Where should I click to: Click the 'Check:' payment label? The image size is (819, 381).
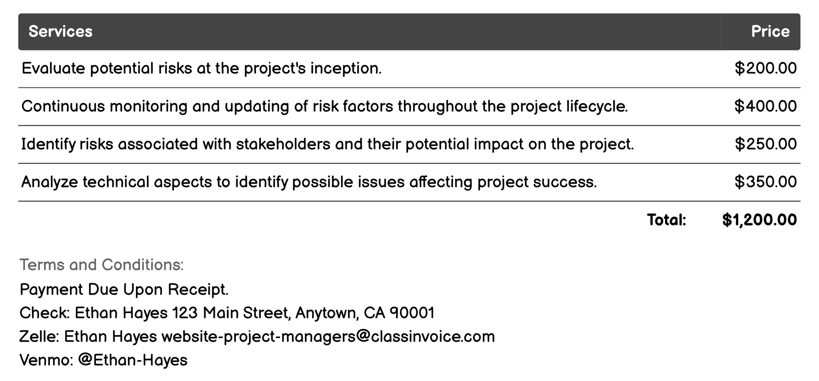coord(45,313)
